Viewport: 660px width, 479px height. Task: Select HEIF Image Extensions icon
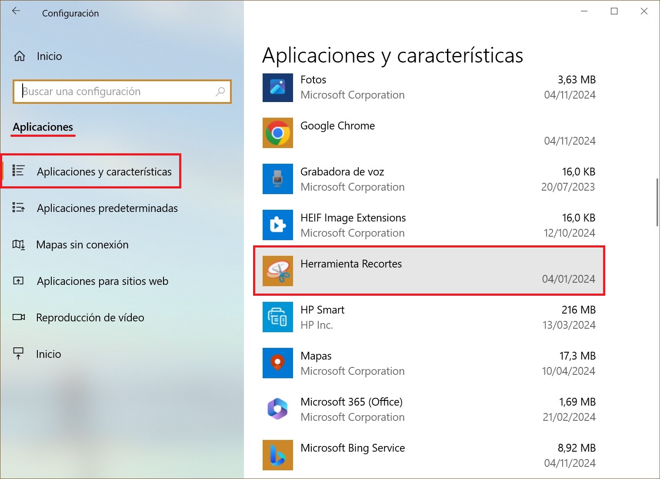278,225
